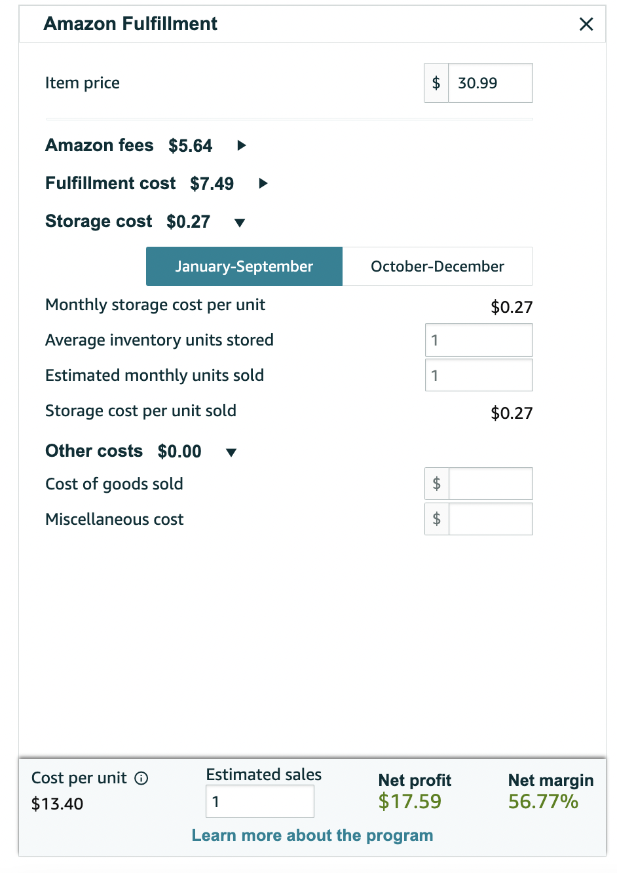Collapse the Storage cost section arrow
617x873 pixels.
pos(240,223)
